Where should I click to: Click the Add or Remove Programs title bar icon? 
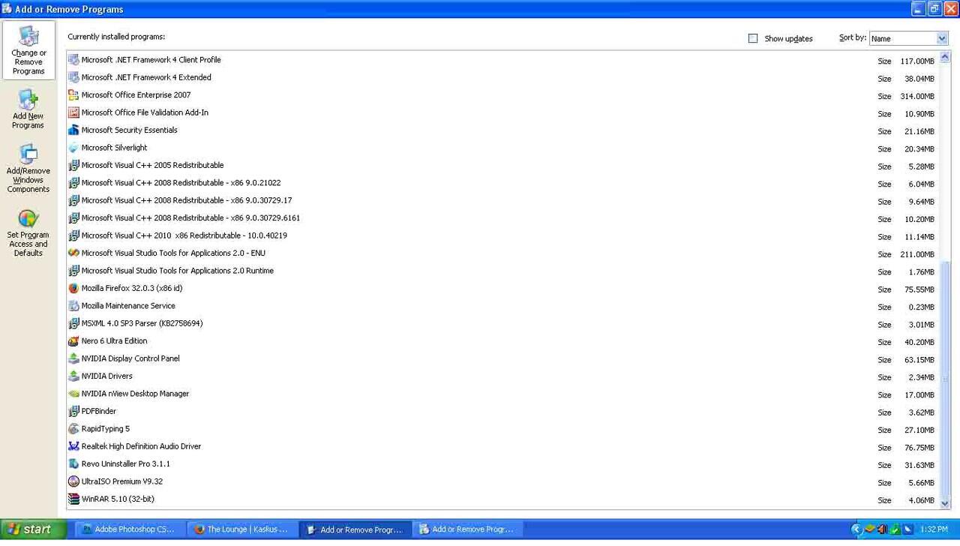tap(7, 9)
